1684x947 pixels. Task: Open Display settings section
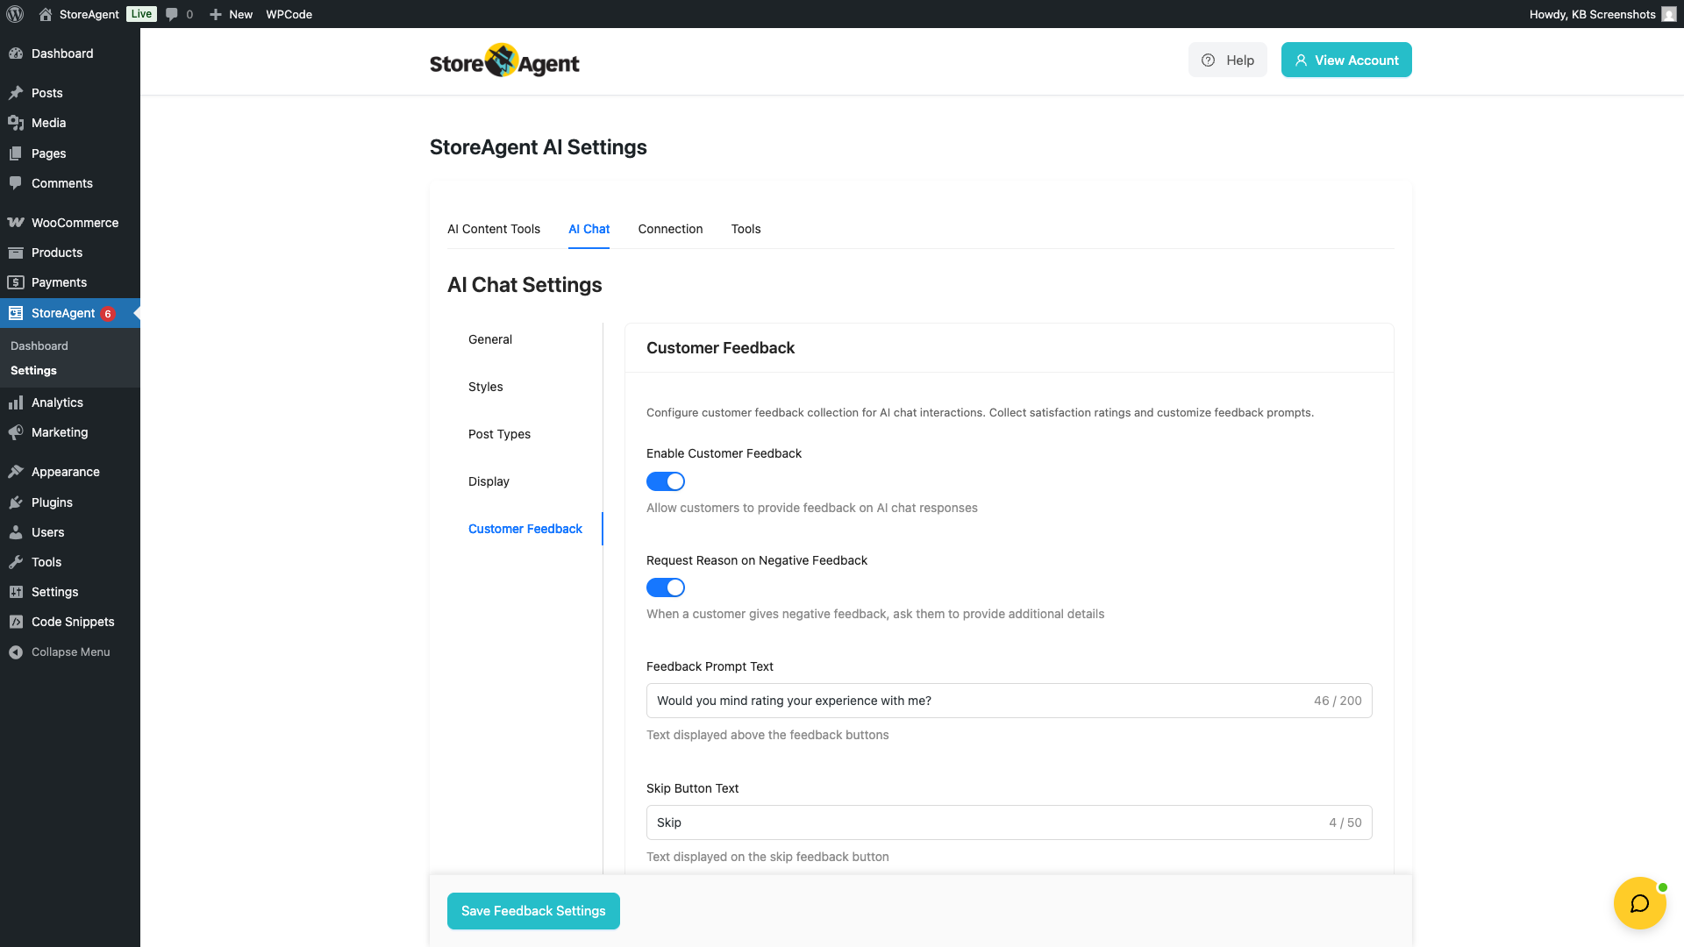point(489,481)
